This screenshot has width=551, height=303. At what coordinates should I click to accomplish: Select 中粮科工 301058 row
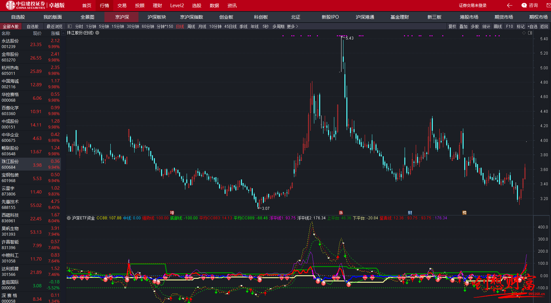[31, 258]
